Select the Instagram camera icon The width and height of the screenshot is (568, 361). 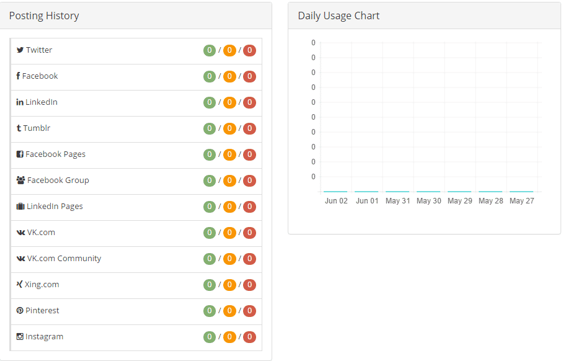click(x=20, y=337)
